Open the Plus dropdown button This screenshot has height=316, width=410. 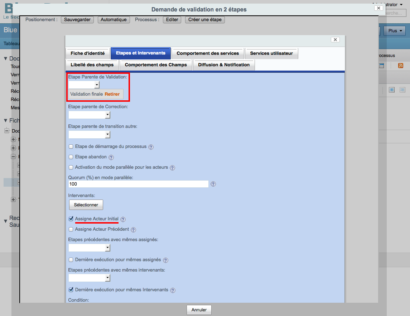point(395,31)
